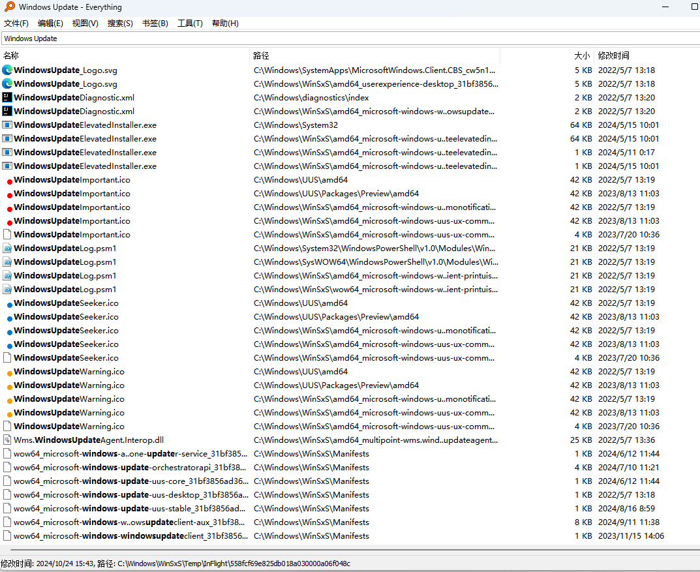Click exe icon of ElevatedInstaller row dated 2024/5/11
Screen dimensions: 700x572
7,152
